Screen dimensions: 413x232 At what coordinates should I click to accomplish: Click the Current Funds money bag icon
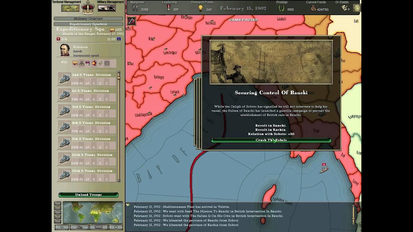[313, 9]
